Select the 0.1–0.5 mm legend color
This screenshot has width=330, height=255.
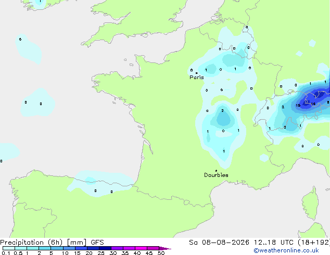click(9, 248)
